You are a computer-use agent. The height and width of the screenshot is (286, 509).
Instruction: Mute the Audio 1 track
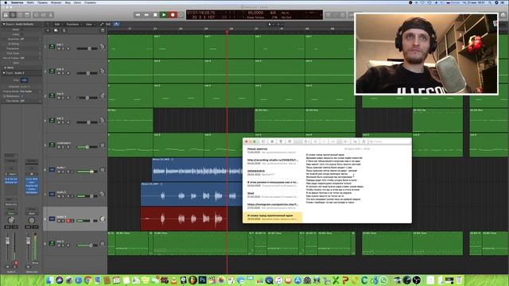[59, 172]
